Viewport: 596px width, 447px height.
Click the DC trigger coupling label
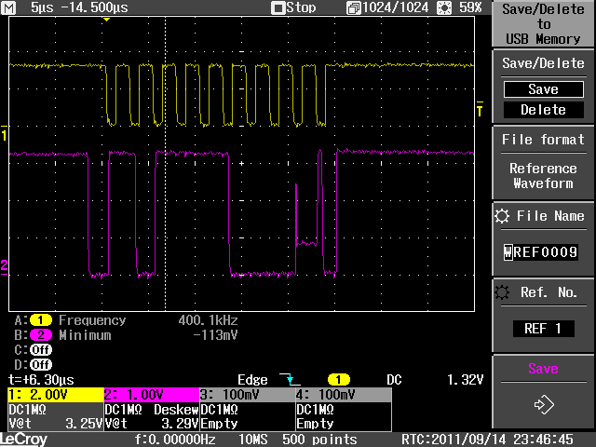point(394,380)
